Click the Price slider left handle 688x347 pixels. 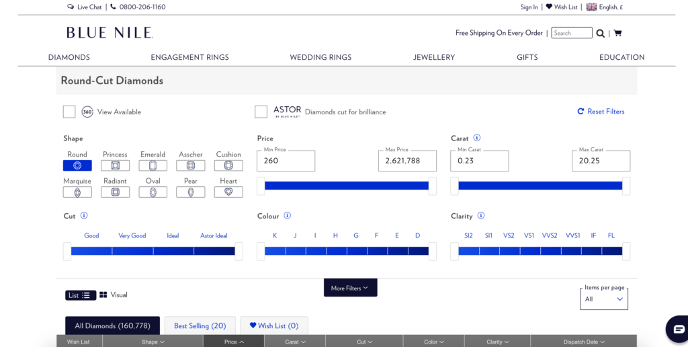pos(261,186)
